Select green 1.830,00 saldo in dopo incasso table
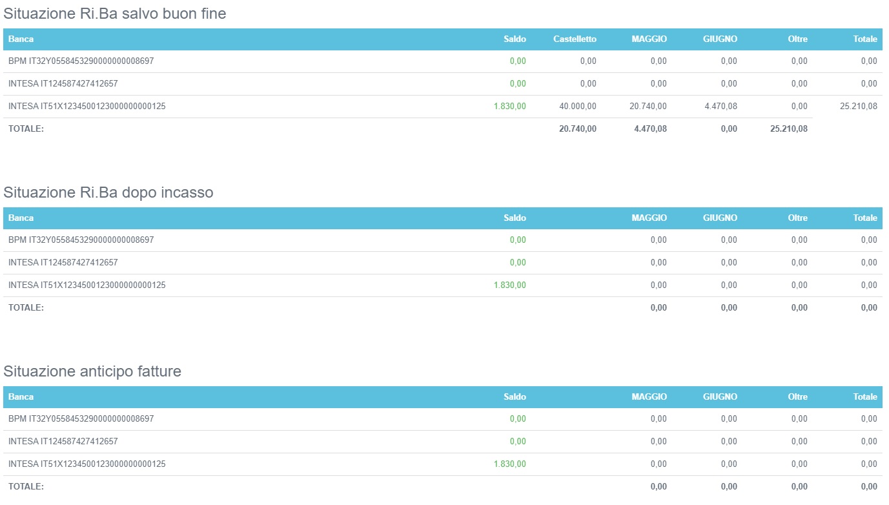The height and width of the screenshot is (505, 889). point(509,285)
